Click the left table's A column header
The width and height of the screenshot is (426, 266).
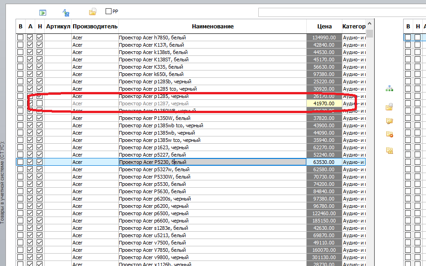tap(30, 27)
